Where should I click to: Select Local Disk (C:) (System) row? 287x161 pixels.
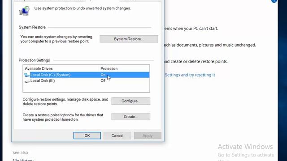click(86, 75)
